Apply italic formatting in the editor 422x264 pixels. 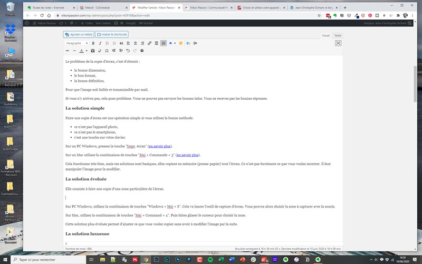point(100,43)
